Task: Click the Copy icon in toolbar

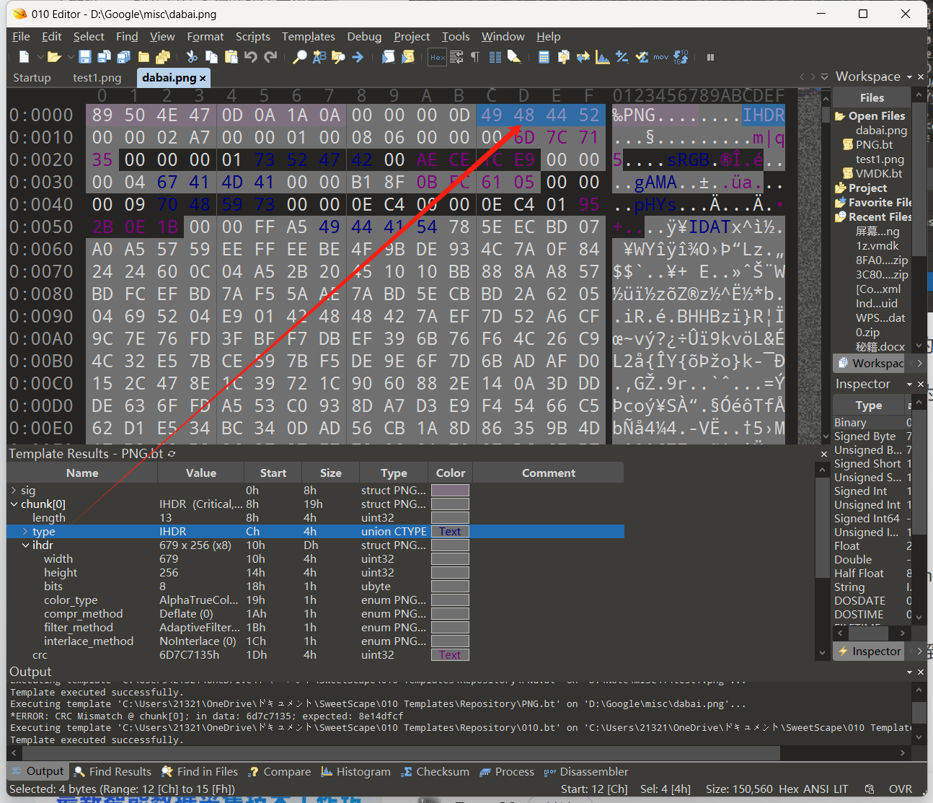Action: (211, 57)
